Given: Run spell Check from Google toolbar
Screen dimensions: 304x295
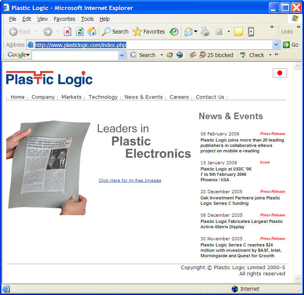Looking at the screenshot, I should coord(252,55).
